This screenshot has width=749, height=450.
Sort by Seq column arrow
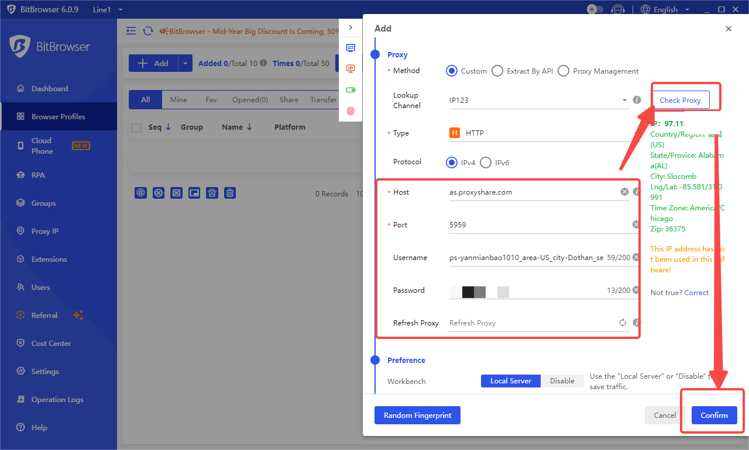click(x=169, y=127)
